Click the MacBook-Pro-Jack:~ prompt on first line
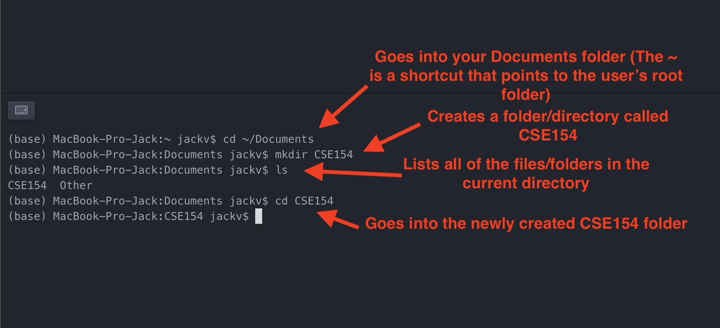 pyautogui.click(x=112, y=139)
